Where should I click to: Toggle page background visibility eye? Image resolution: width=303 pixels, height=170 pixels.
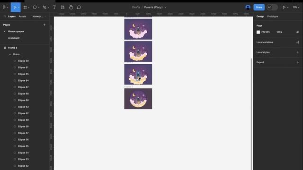[x=298, y=32]
